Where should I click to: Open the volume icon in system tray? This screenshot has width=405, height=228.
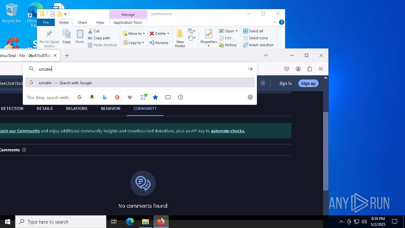364,222
